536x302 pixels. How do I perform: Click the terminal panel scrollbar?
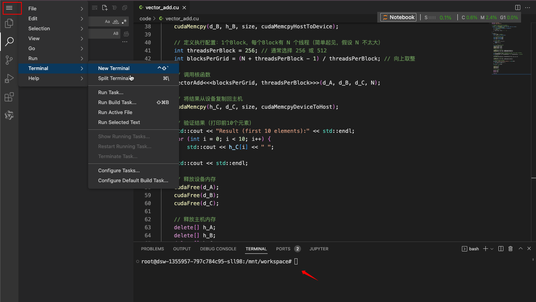click(x=533, y=260)
